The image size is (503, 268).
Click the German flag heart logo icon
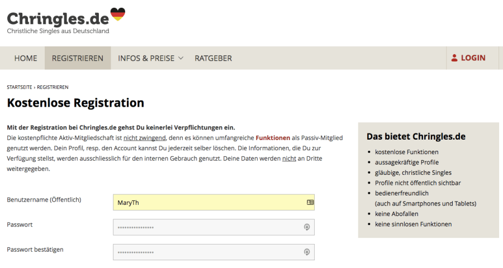pyautogui.click(x=117, y=14)
